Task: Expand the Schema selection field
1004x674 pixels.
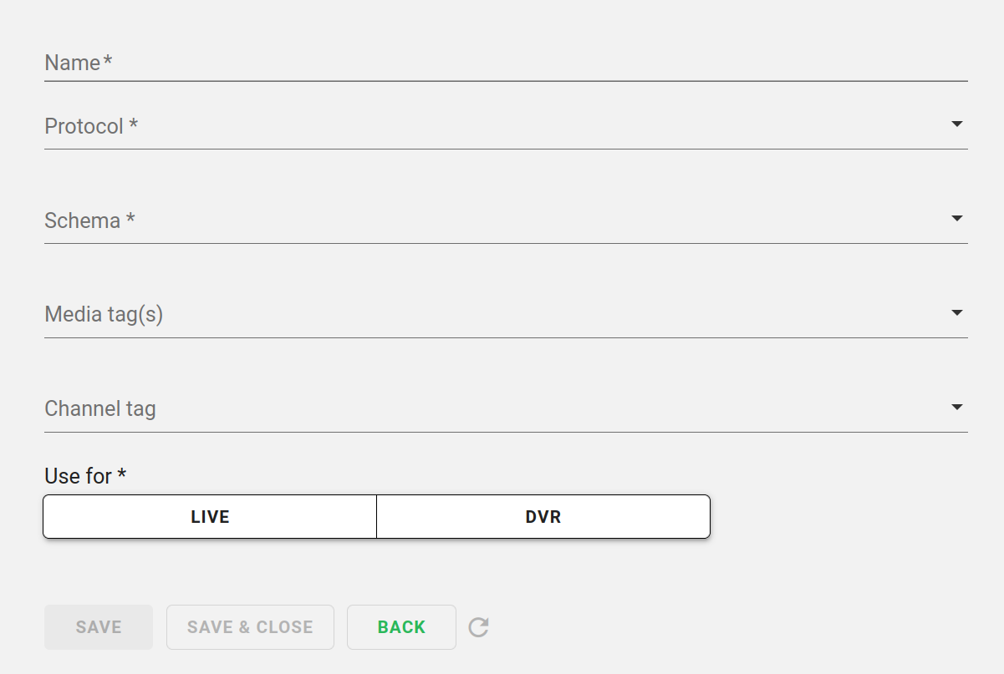Action: [x=502, y=221]
